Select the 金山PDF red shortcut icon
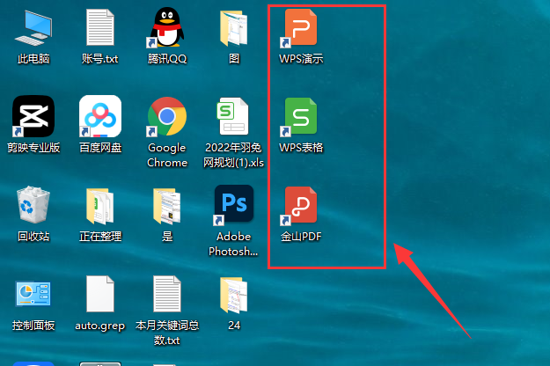550x366 pixels. point(299,206)
